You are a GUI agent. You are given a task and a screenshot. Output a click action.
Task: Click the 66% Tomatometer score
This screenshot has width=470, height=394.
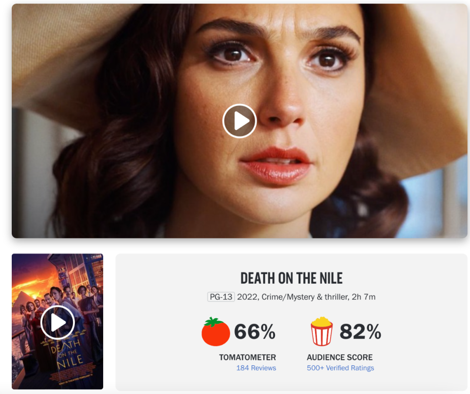pos(255,332)
